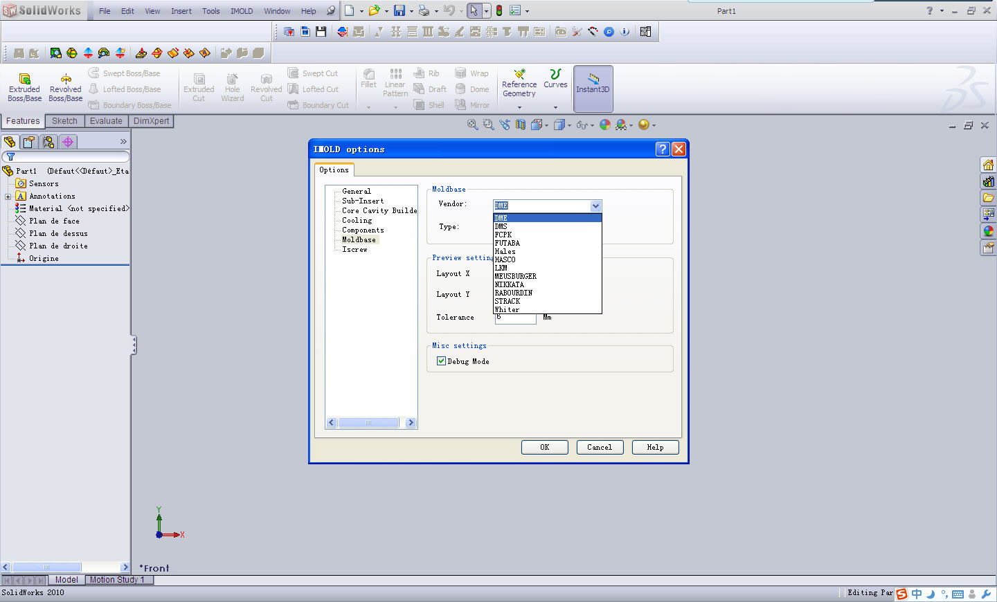Click the Extruded Boss/Base tool icon
Image resolution: width=997 pixels, height=602 pixels.
point(24,79)
